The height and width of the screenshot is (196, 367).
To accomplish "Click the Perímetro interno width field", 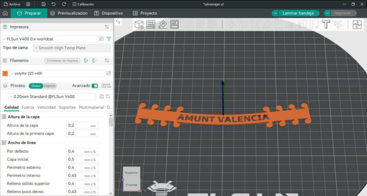I will pos(82,176).
